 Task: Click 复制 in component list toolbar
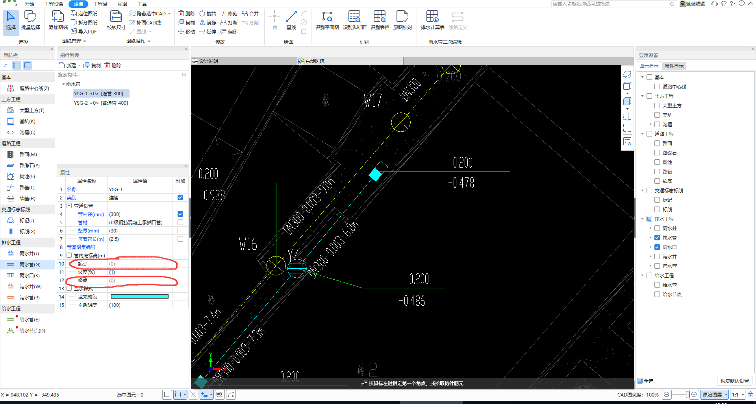click(92, 65)
